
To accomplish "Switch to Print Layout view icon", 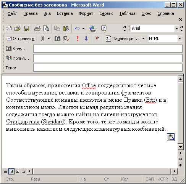I will (x=18, y=171).
